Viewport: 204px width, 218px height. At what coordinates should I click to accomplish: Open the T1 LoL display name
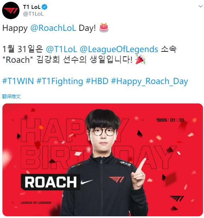32,7
